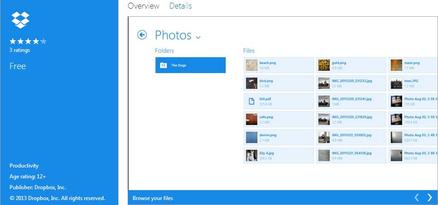
Task: Click the blit.pdf document icon
Action: [x=252, y=101]
